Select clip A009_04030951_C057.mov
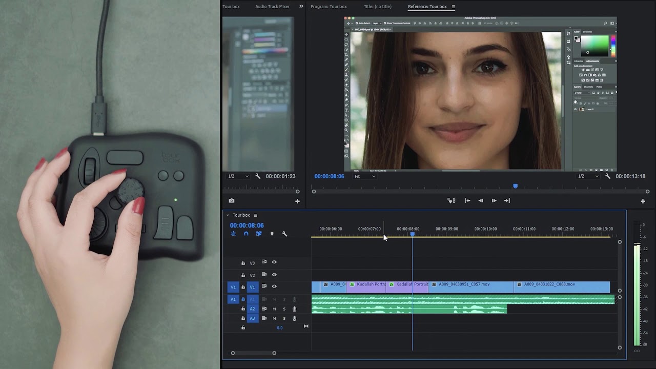The width and height of the screenshot is (656, 369). (470, 286)
